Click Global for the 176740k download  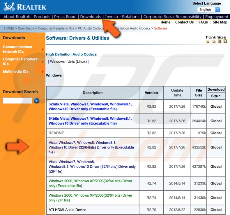click(216, 106)
